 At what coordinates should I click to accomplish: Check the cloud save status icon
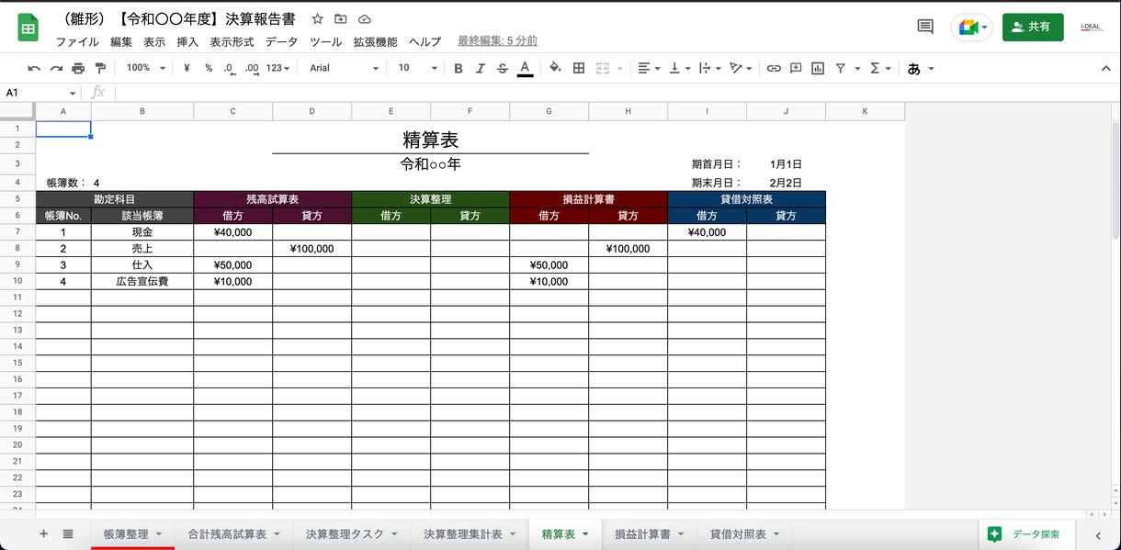pyautogui.click(x=364, y=18)
